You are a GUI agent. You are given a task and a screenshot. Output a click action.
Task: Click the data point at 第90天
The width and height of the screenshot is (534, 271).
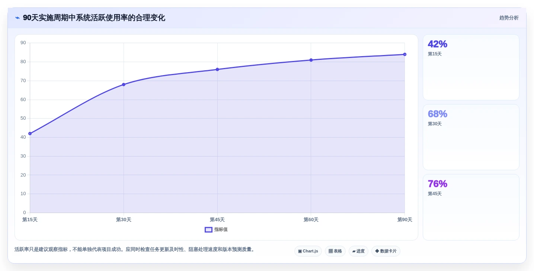[405, 54]
